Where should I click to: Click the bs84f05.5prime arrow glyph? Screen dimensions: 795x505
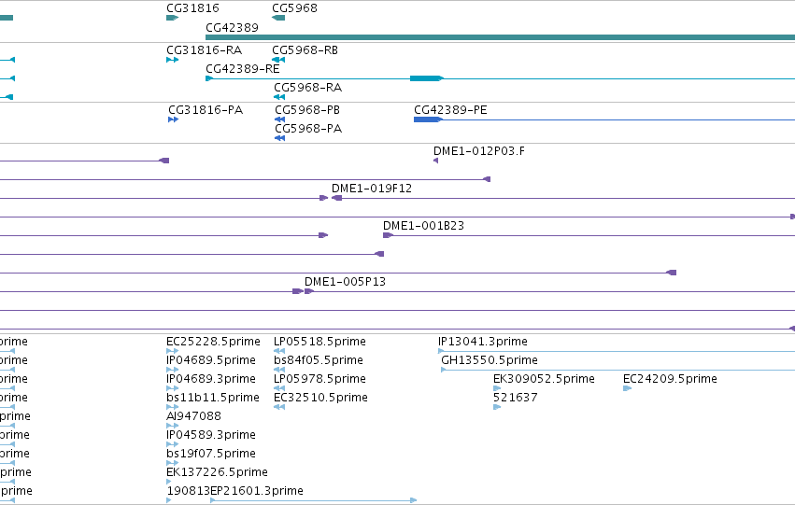279,370
